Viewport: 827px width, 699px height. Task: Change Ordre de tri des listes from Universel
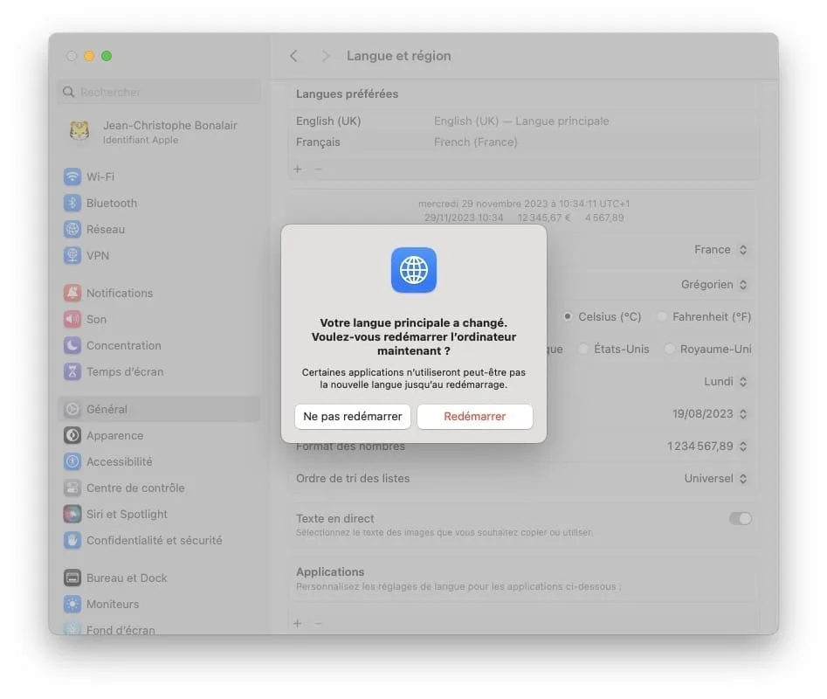click(x=714, y=478)
